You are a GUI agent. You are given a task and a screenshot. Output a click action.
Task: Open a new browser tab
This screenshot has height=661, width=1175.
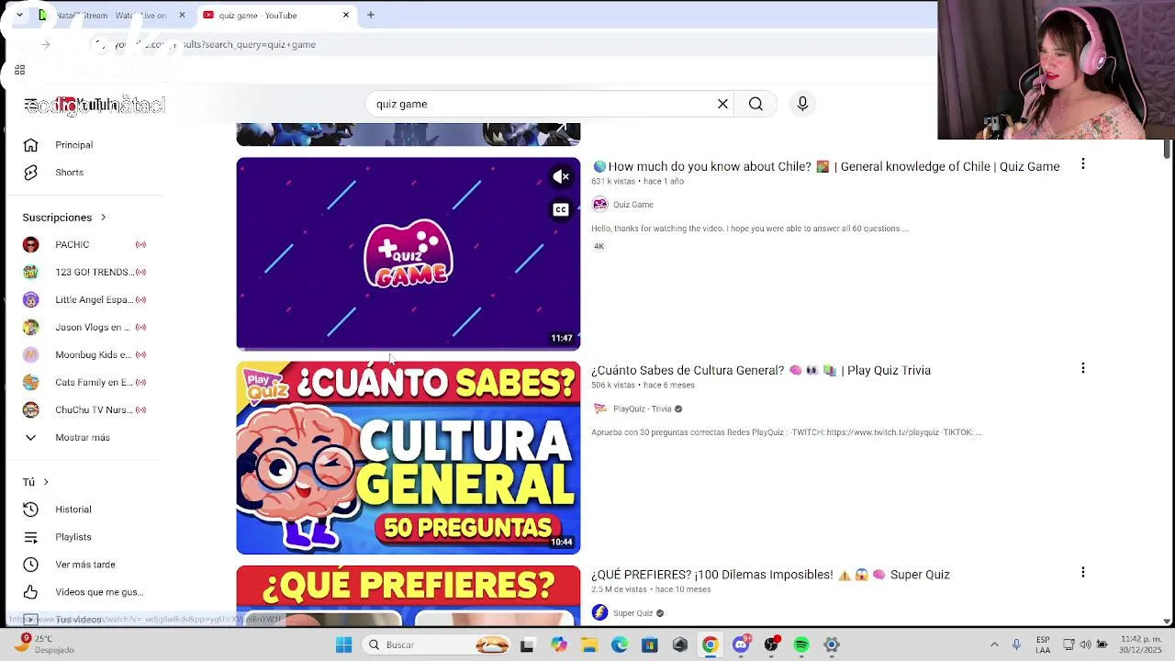[x=371, y=15]
